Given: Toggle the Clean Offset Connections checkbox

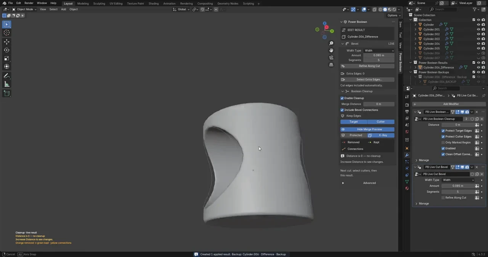Looking at the screenshot, I should pos(443,154).
